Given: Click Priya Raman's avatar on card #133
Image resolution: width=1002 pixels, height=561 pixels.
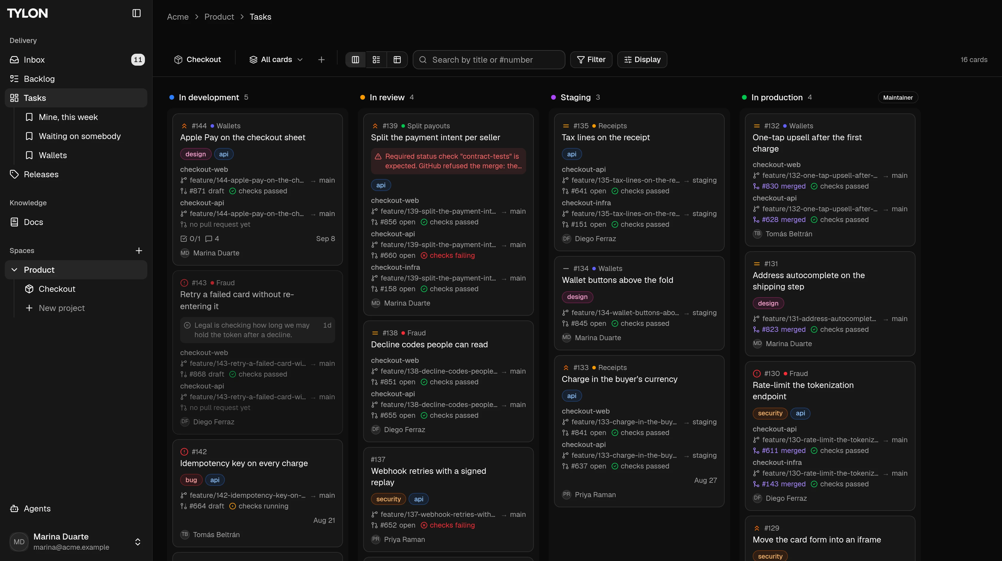Looking at the screenshot, I should (x=566, y=494).
